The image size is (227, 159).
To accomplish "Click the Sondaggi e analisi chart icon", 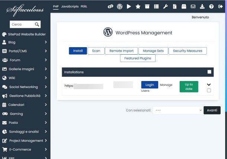I will (x=4, y=132).
